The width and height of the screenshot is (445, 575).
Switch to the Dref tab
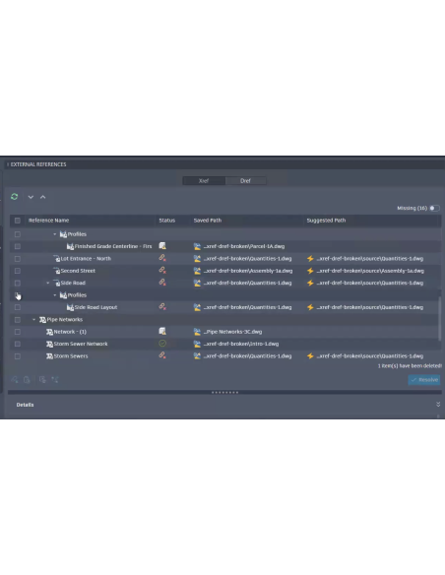(245, 181)
